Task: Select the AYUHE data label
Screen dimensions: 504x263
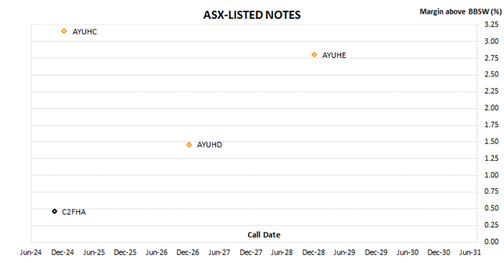Action: click(x=335, y=55)
